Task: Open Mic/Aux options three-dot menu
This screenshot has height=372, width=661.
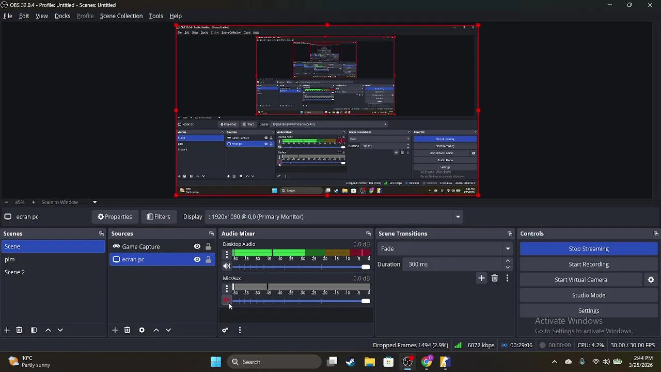Action: (227, 288)
